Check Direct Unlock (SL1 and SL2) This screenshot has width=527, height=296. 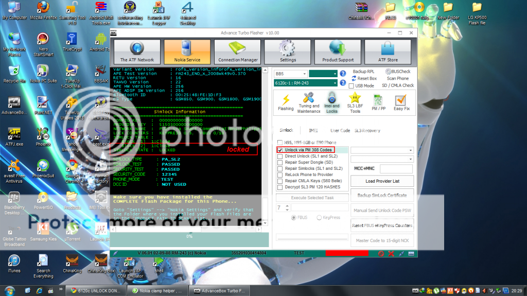click(280, 156)
